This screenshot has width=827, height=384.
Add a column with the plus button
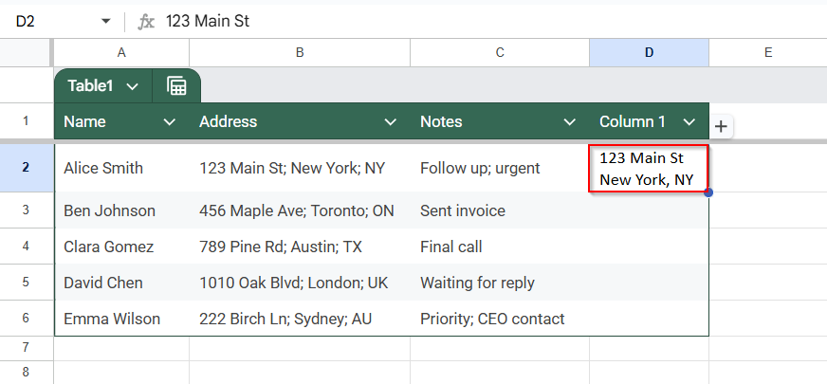point(721,127)
